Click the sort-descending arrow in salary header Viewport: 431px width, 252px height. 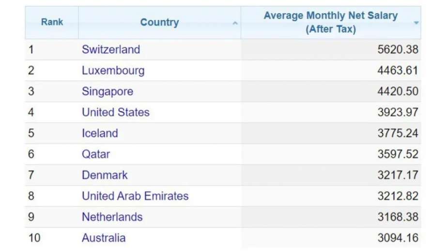point(416,23)
